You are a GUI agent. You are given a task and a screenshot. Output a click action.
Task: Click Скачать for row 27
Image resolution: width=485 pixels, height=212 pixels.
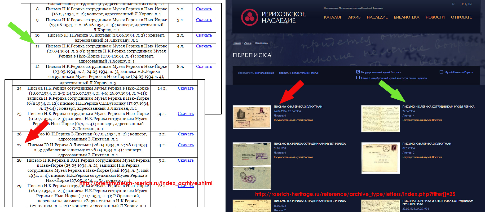tap(186, 145)
